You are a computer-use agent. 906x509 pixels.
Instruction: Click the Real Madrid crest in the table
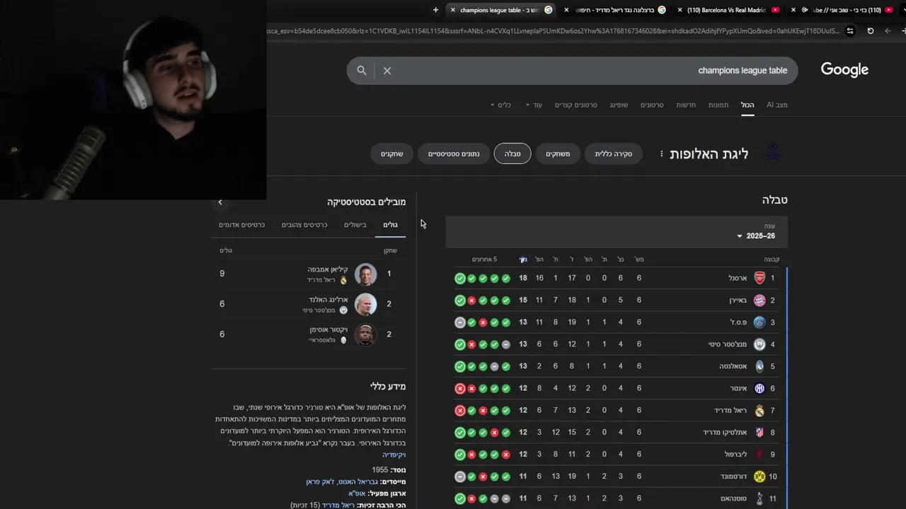759,410
